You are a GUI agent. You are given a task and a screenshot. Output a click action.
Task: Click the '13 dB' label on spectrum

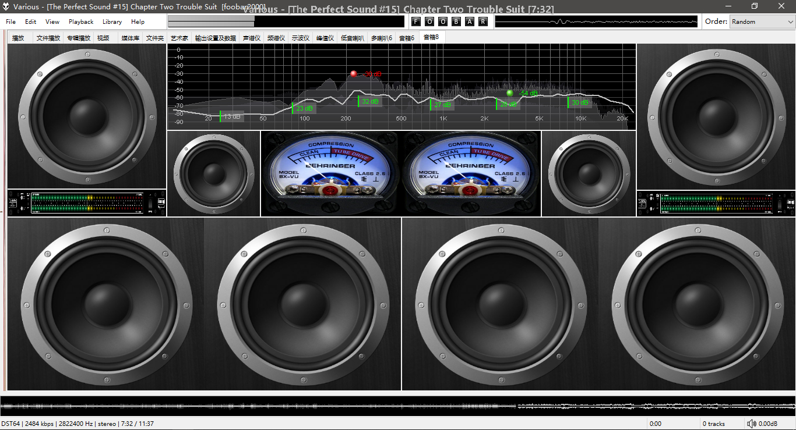(232, 116)
